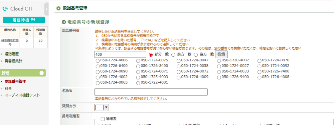334x125 pixels.
Task: Select number 050-1726-4002
Action: click(x=98, y=77)
